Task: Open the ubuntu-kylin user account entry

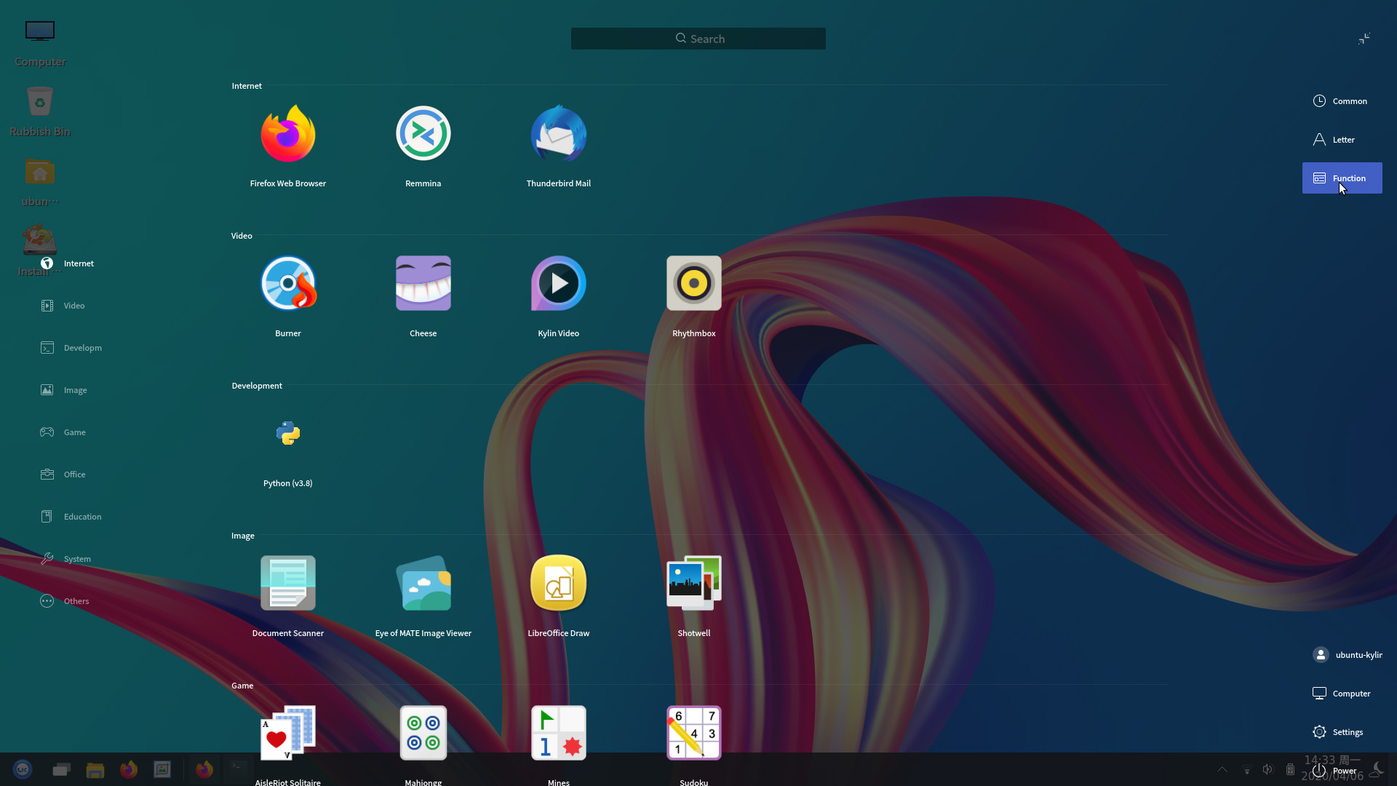Action: click(1347, 655)
